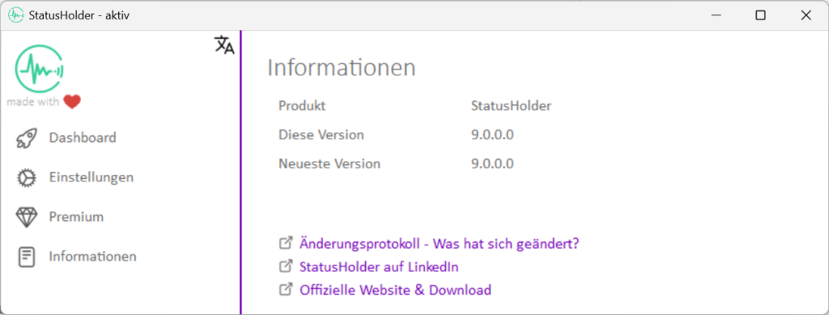The height and width of the screenshot is (315, 829).
Task: Close the StatusHolder window
Action: pyautogui.click(x=806, y=15)
